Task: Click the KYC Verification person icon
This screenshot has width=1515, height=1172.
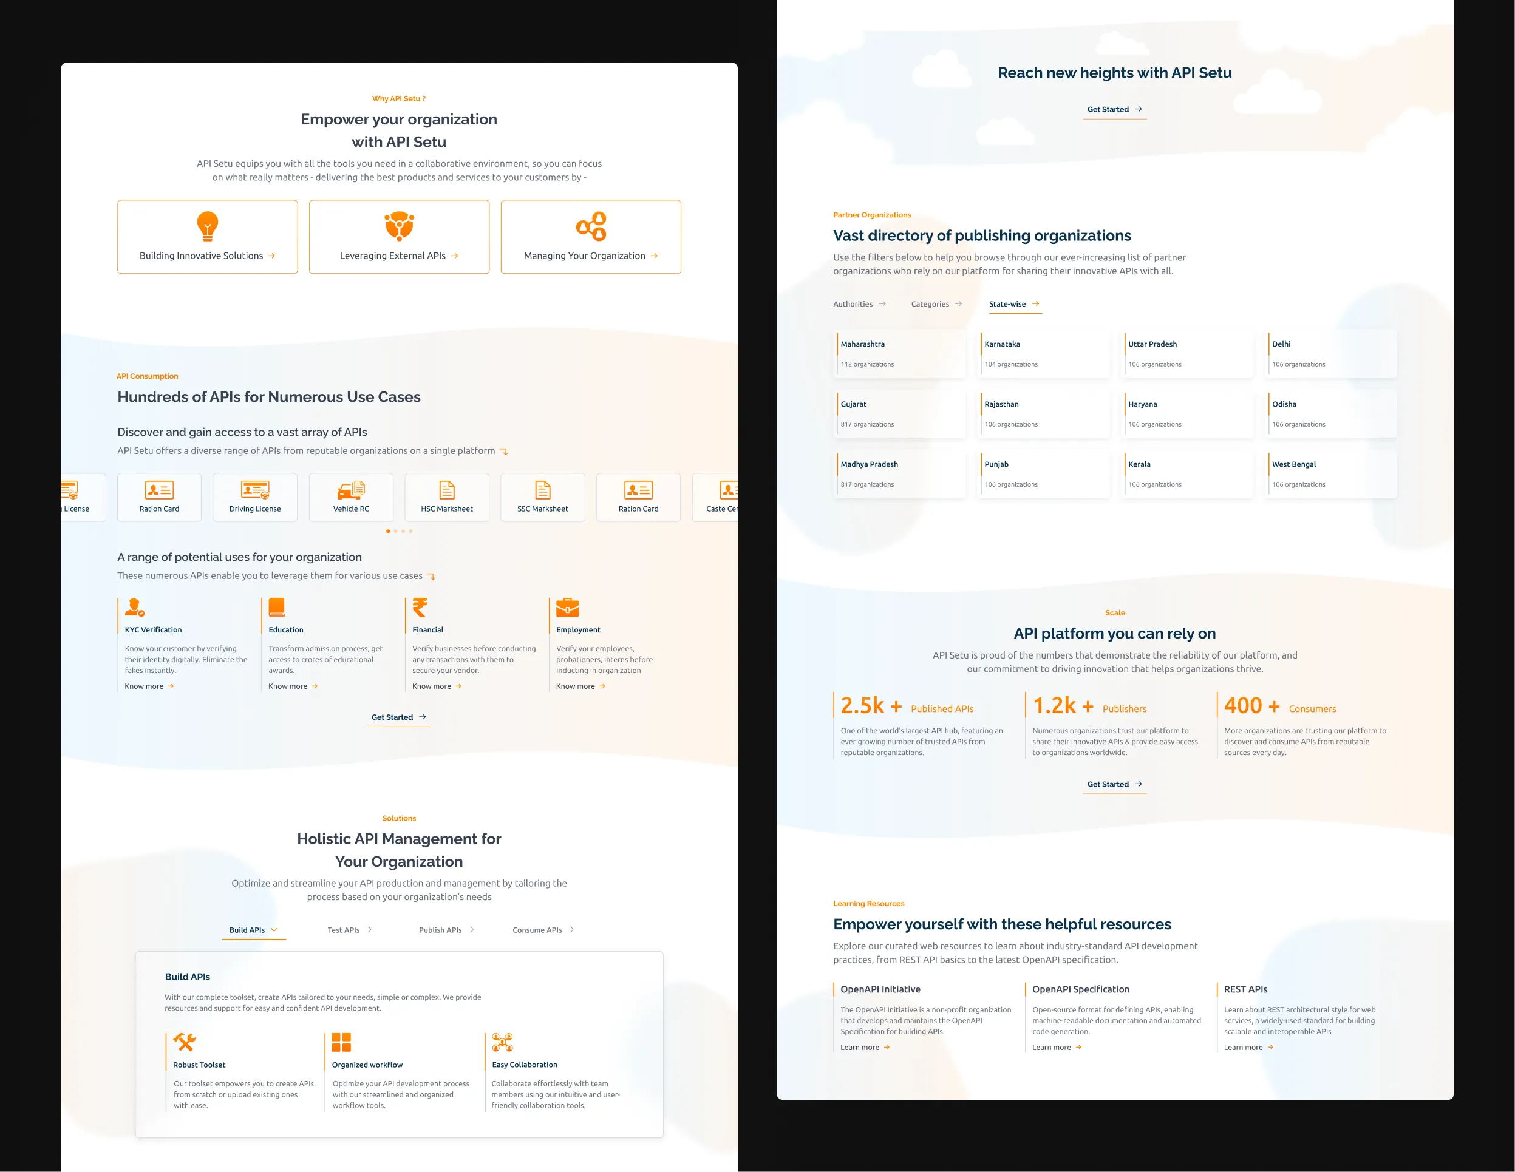Action: tap(135, 608)
